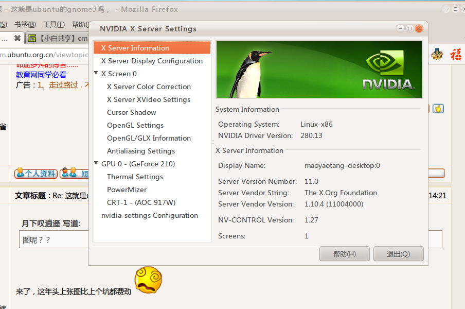Click the 帮助(H) help button
The image size is (465, 309).
pyautogui.click(x=344, y=254)
